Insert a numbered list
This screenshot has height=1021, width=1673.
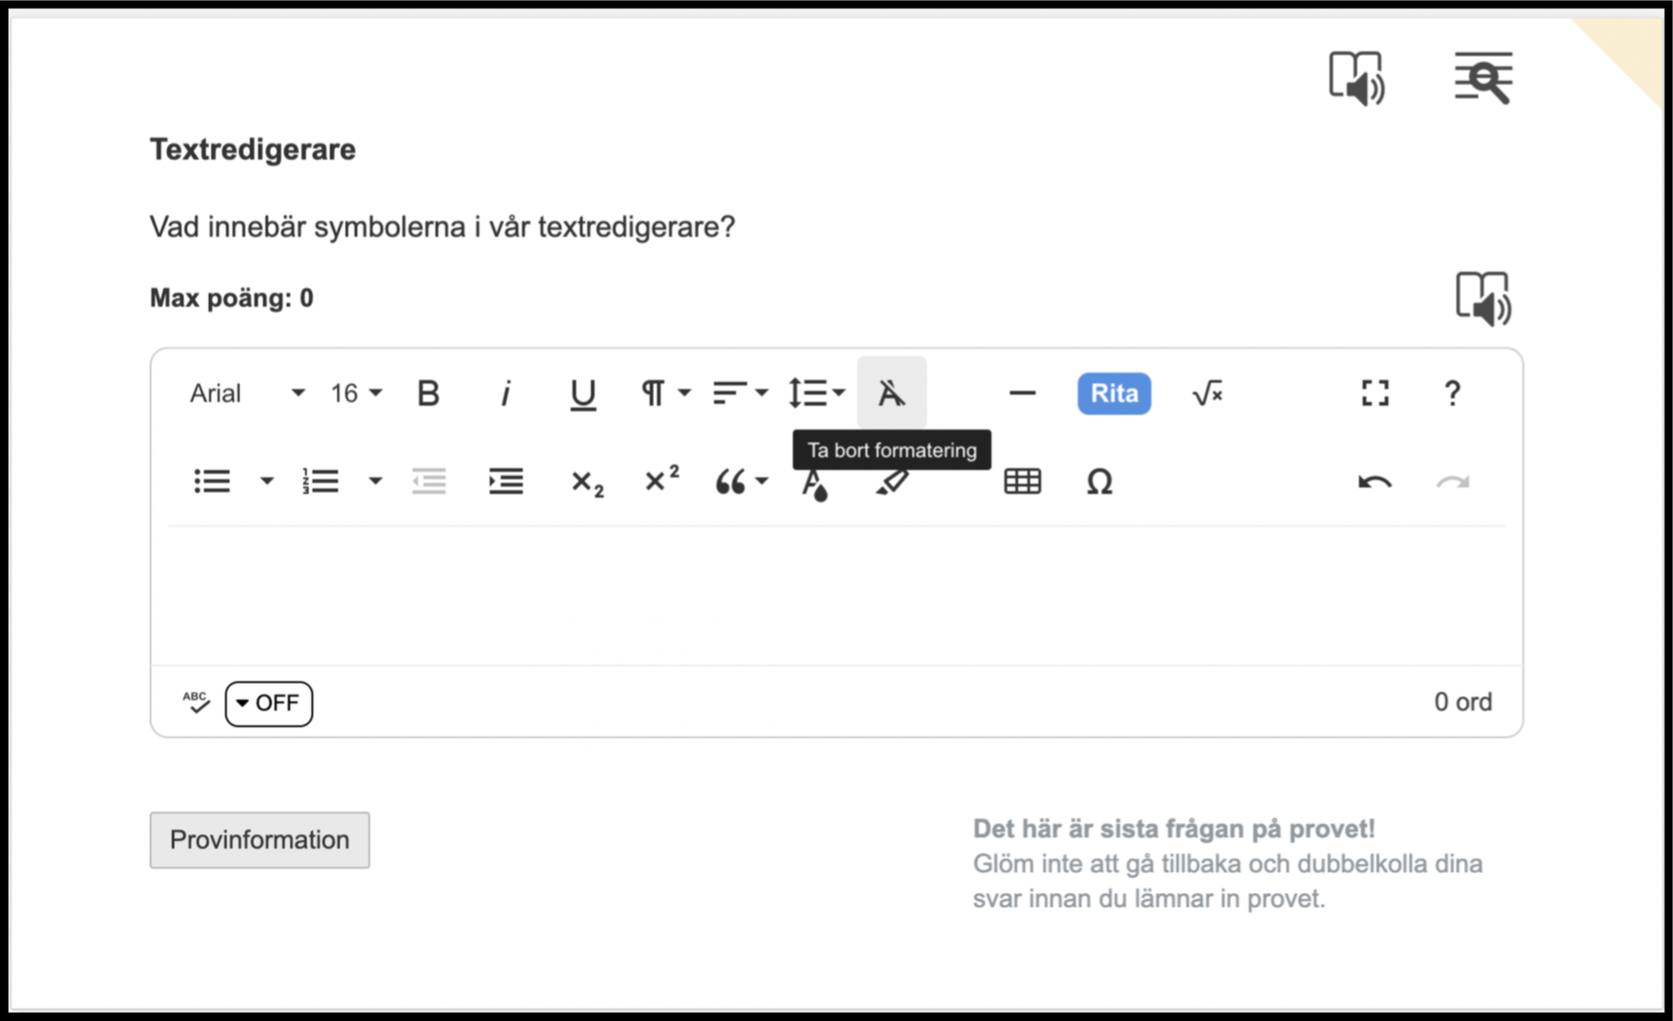[x=321, y=481]
